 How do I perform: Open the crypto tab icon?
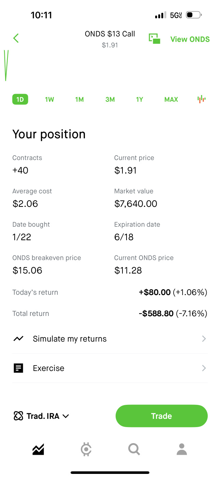(86, 449)
